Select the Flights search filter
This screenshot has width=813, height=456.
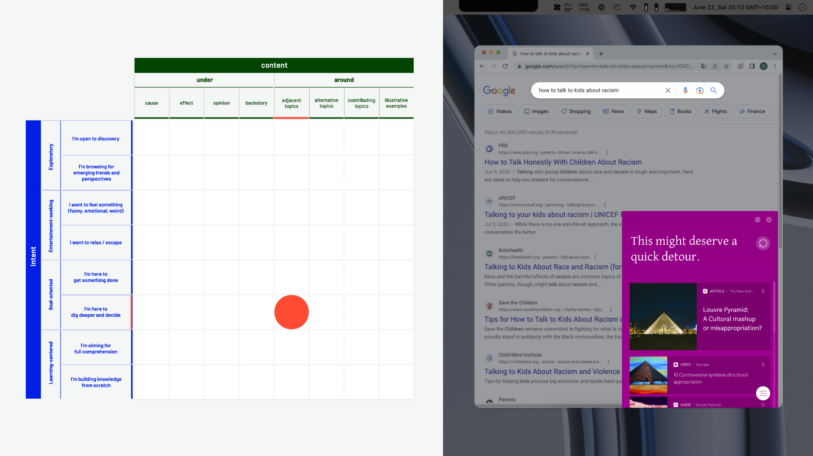click(715, 111)
